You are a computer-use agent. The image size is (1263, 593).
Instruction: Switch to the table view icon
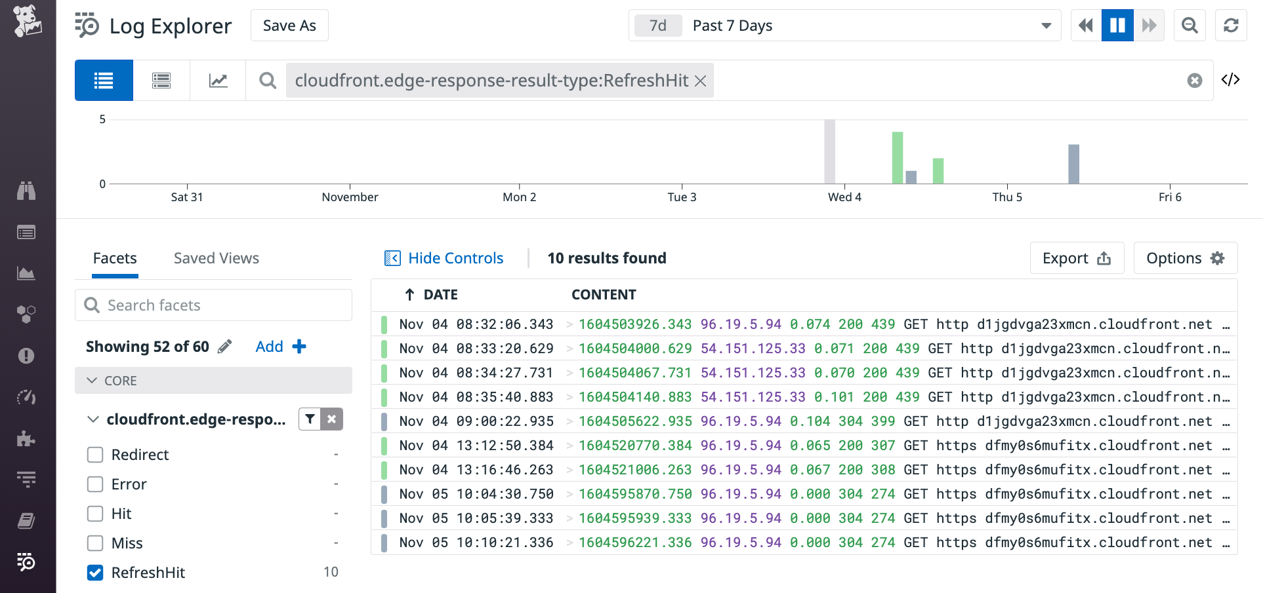coord(161,80)
